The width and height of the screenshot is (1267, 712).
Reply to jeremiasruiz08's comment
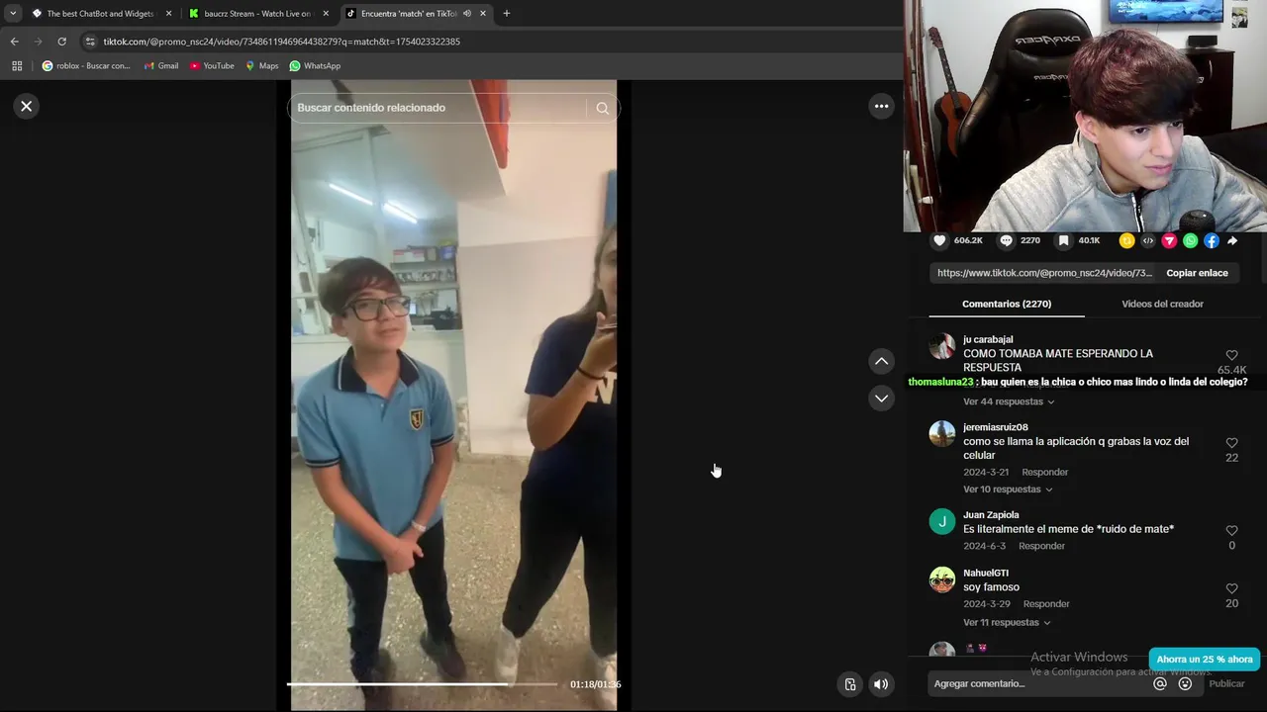tap(1044, 472)
